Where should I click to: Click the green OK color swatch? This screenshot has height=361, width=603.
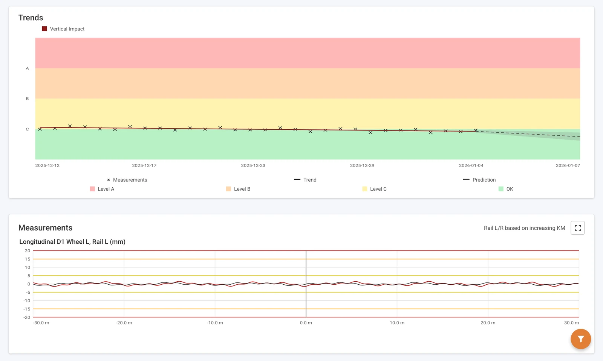pos(501,189)
